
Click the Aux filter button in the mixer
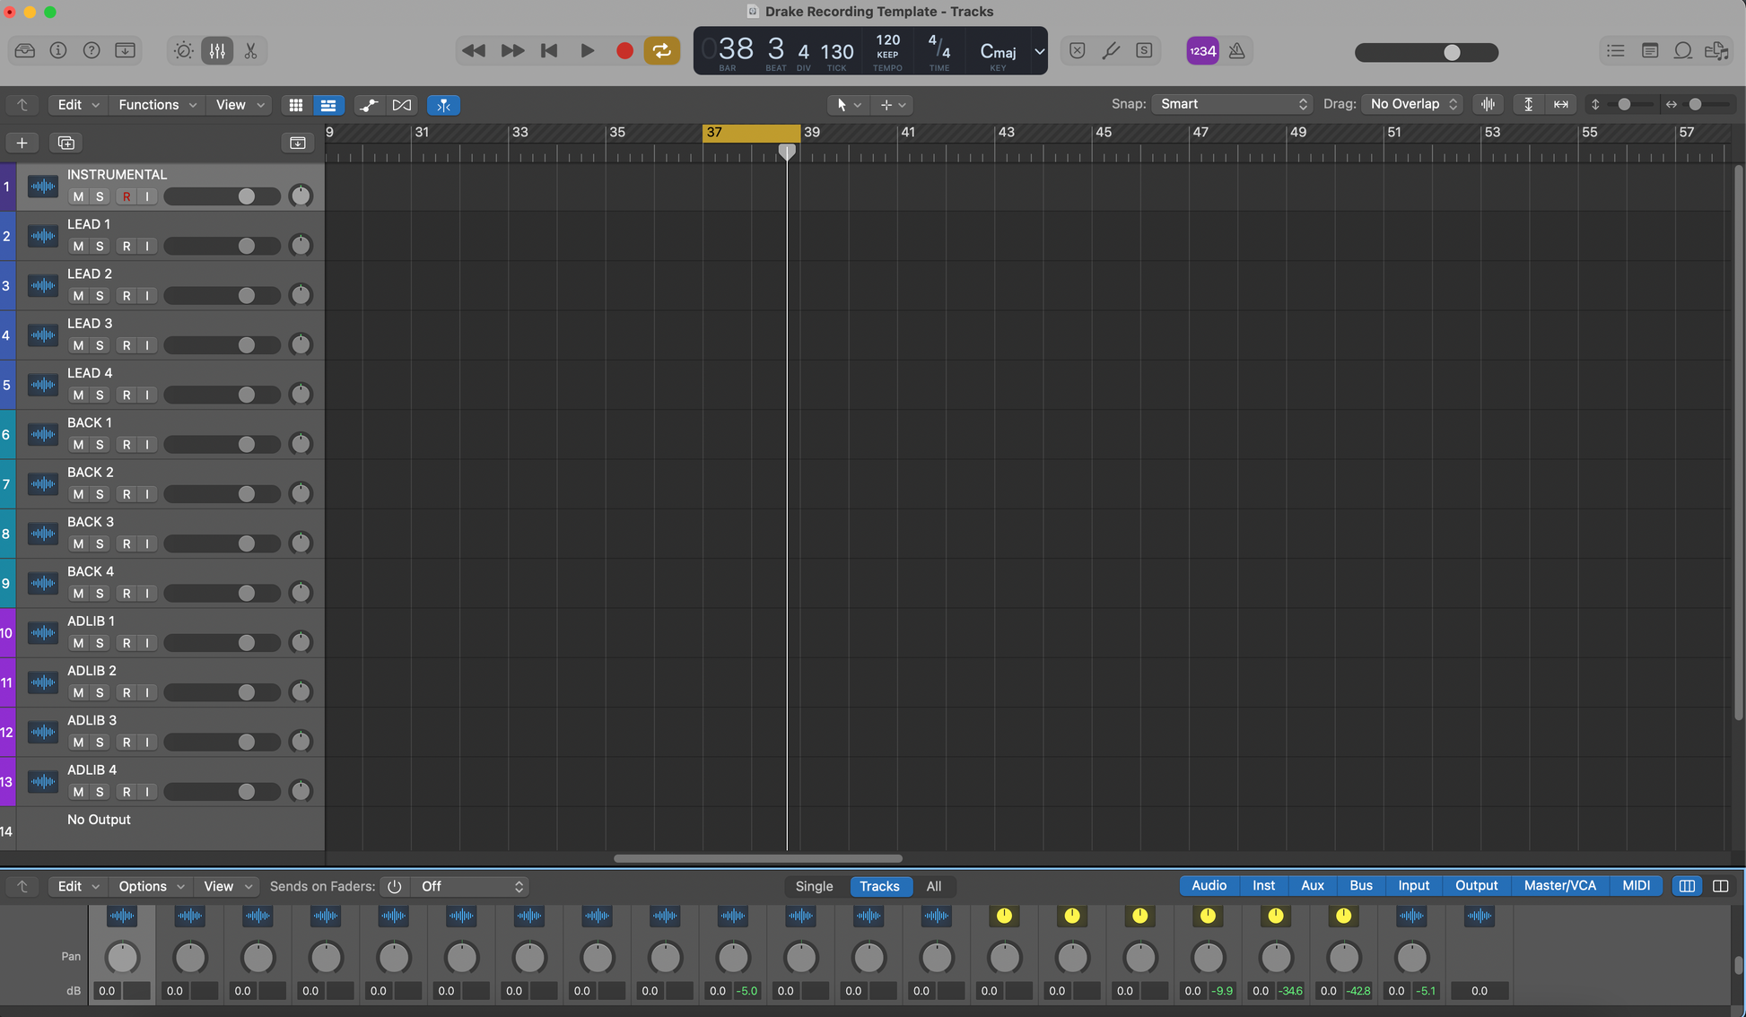click(1312, 885)
